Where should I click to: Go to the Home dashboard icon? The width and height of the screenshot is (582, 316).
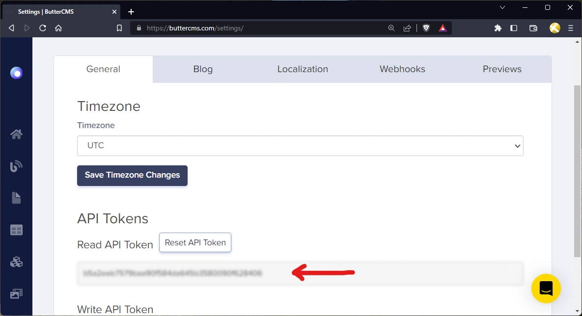click(16, 134)
